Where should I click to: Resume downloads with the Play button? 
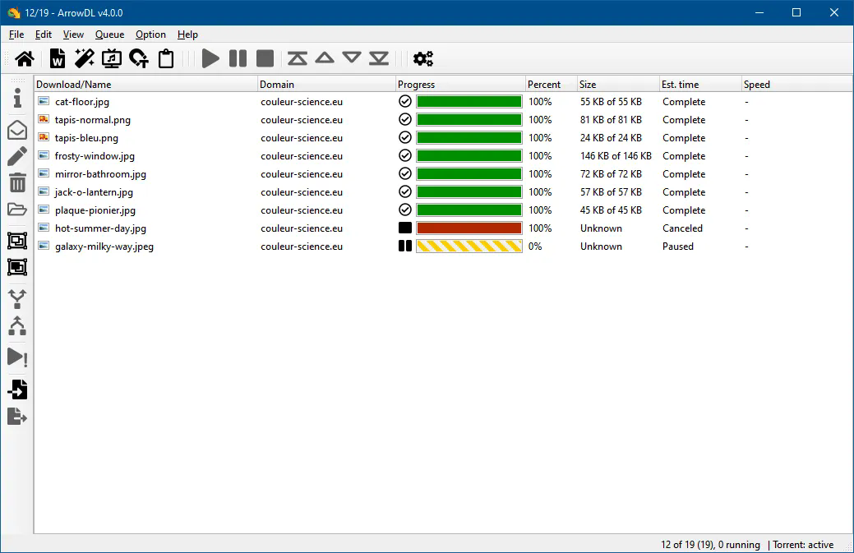(x=210, y=58)
